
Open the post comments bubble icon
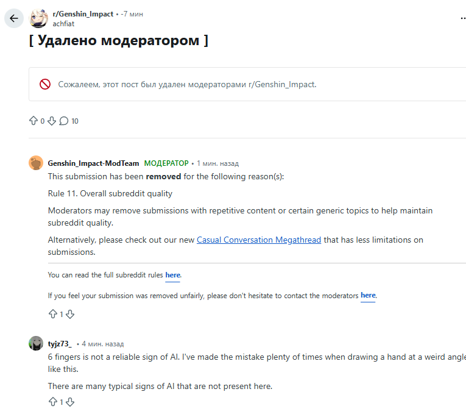(x=64, y=121)
